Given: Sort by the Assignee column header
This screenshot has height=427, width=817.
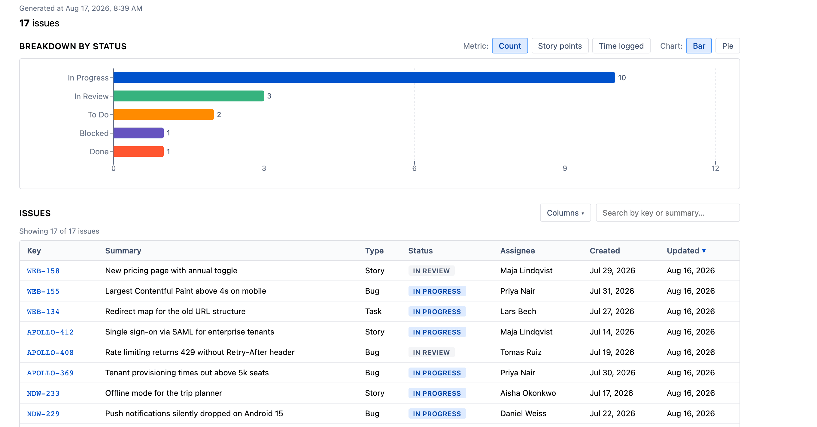Looking at the screenshot, I should 517,251.
